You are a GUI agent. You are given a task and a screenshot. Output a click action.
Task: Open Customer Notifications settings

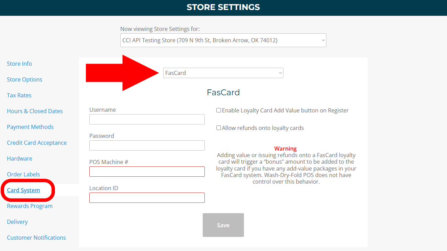(x=36, y=238)
